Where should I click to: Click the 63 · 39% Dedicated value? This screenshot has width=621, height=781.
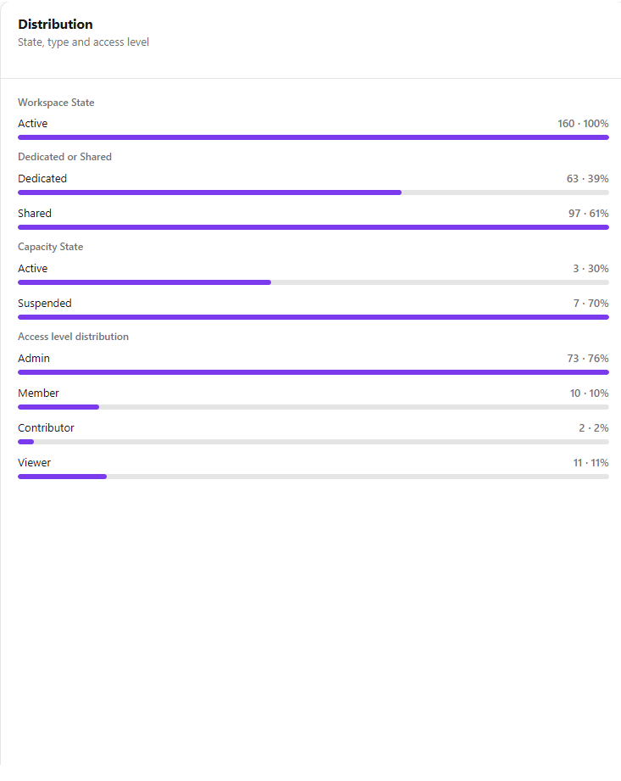pos(588,178)
